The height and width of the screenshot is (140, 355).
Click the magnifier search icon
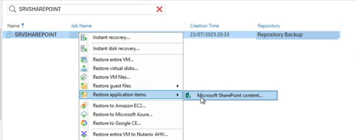tap(13, 9)
